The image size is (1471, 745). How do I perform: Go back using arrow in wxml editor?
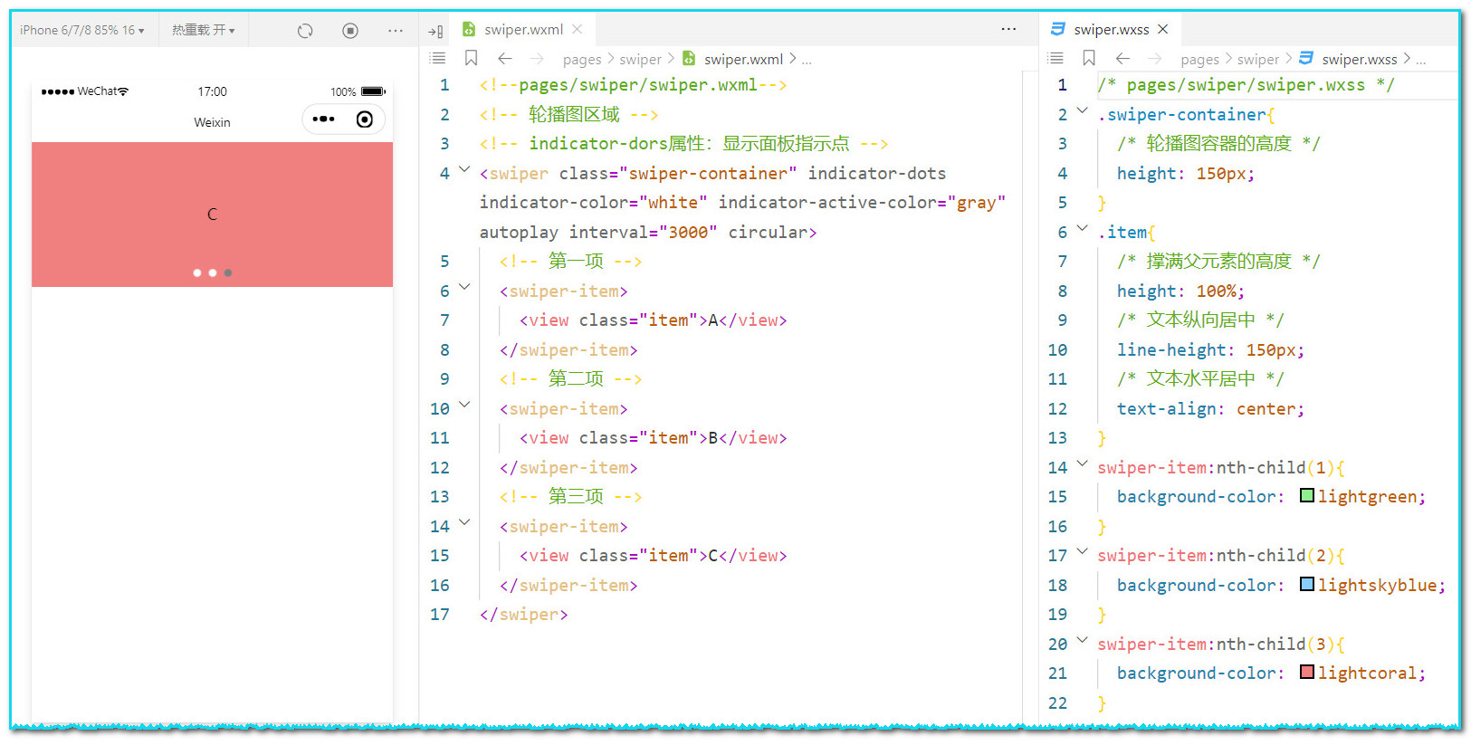[505, 58]
